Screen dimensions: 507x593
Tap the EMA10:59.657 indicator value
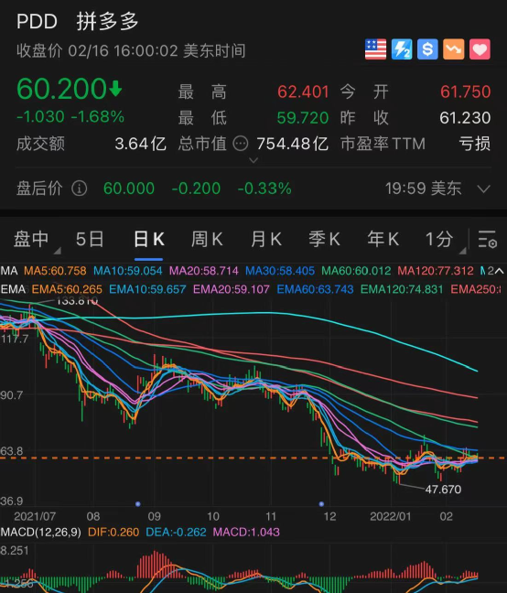(147, 289)
